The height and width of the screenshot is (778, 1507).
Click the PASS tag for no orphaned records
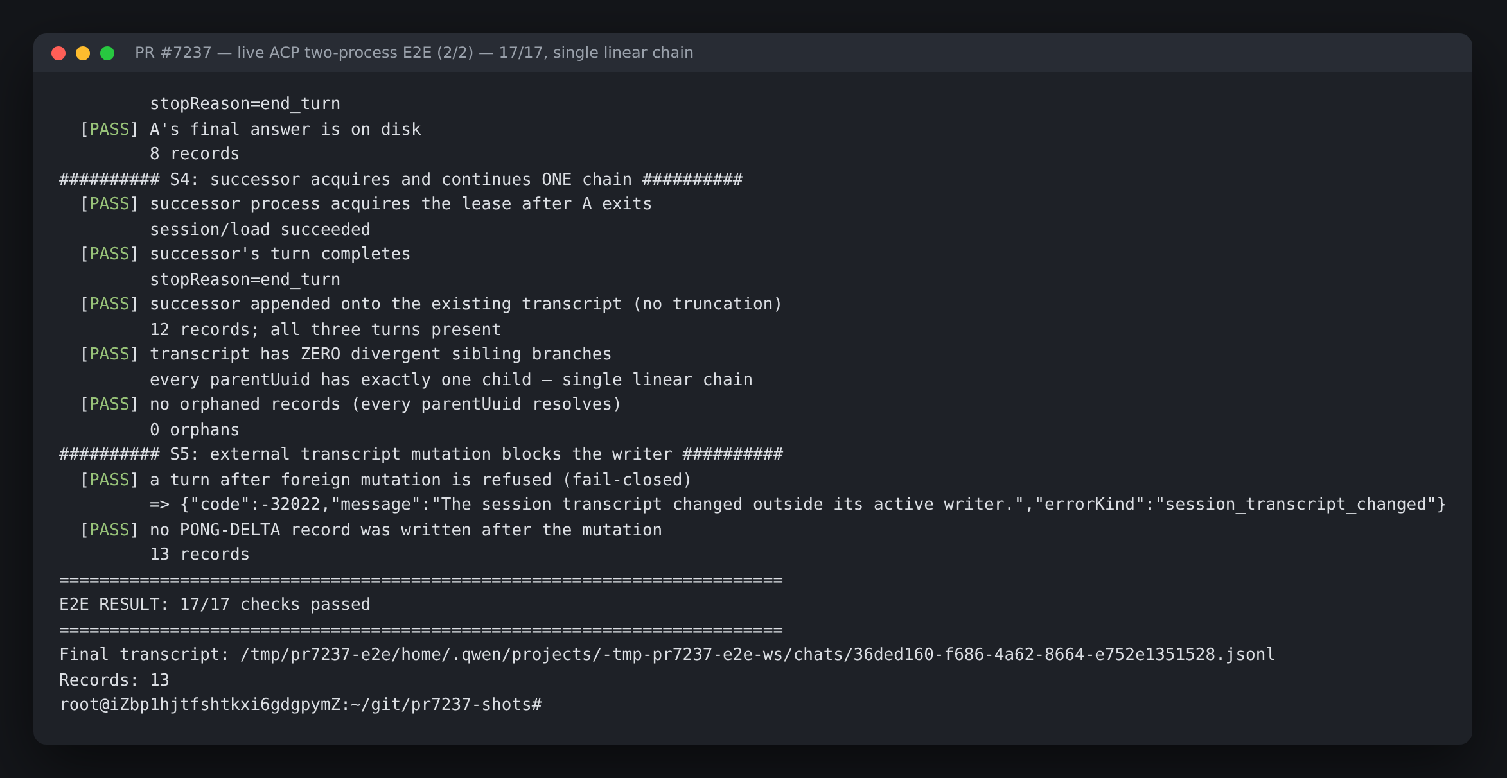109,404
